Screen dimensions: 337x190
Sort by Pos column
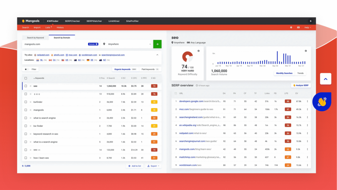coord(102,78)
